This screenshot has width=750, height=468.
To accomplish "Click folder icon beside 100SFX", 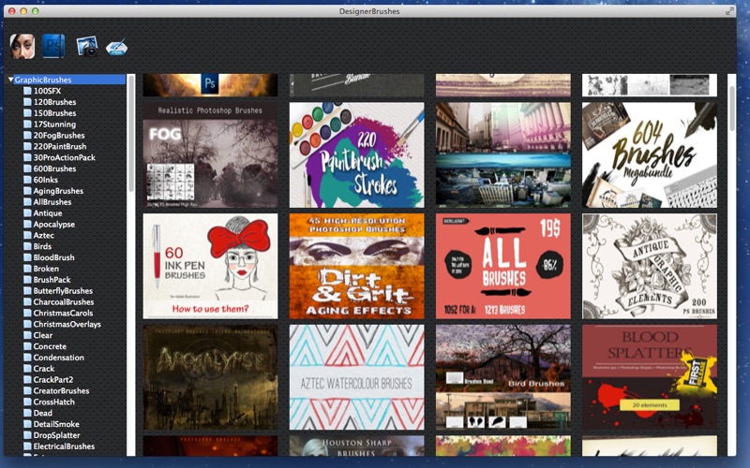I will [x=28, y=91].
